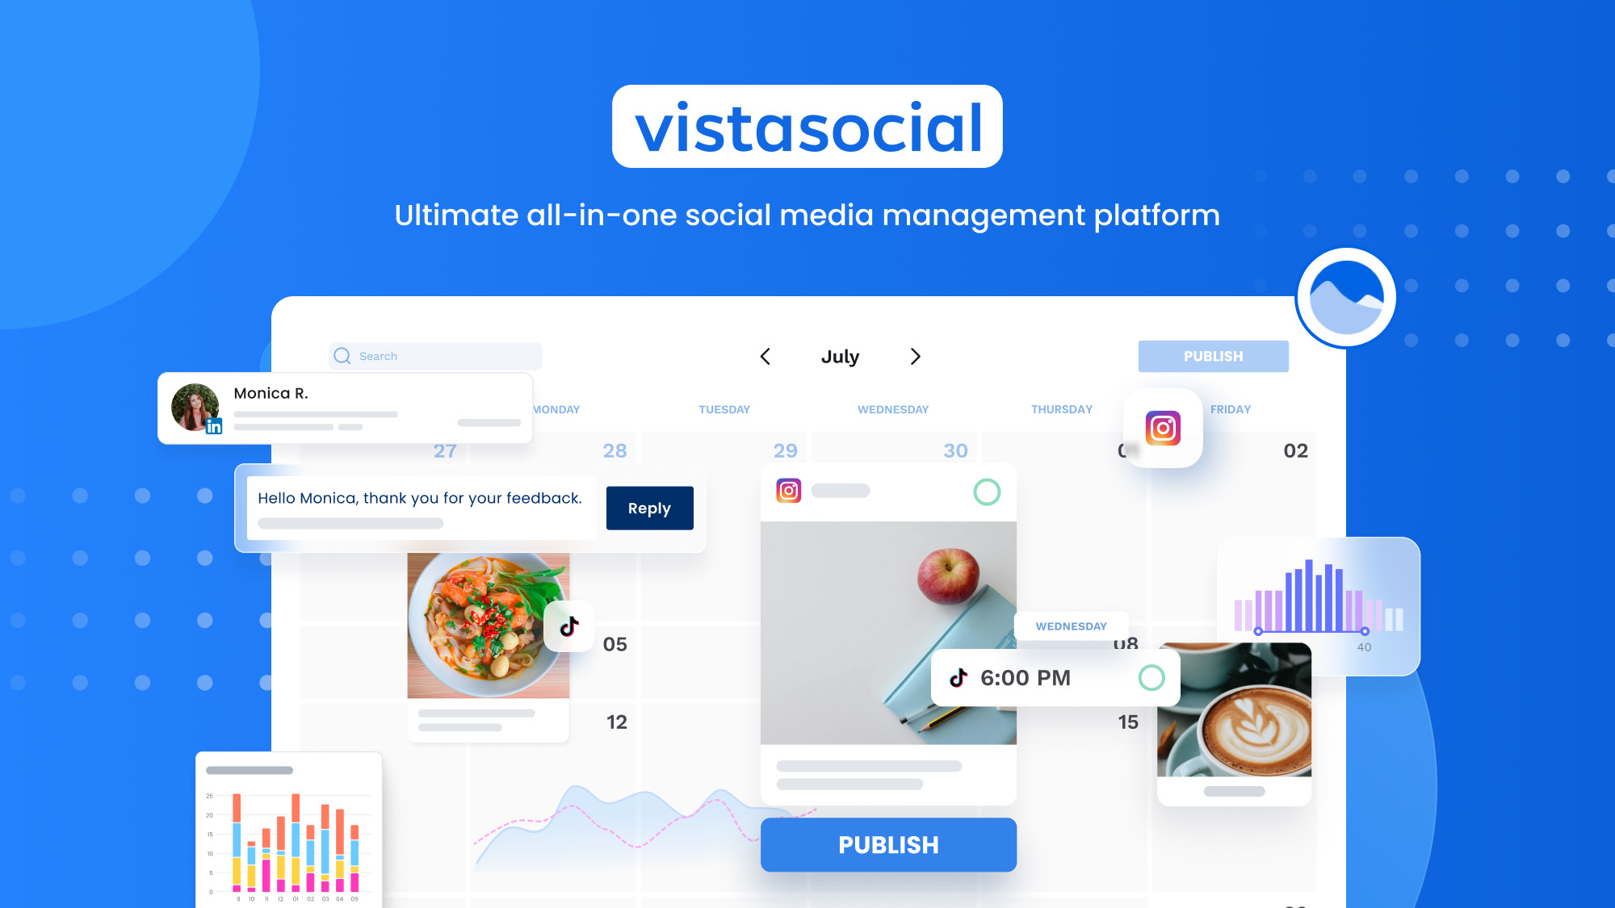This screenshot has height=908, width=1615.
Task: Click the search magnifier icon
Action: pyautogui.click(x=342, y=355)
